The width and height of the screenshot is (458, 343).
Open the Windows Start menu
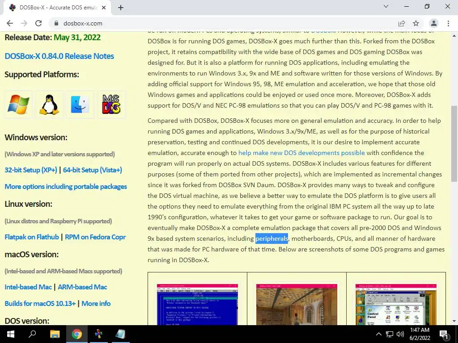(x=11, y=334)
